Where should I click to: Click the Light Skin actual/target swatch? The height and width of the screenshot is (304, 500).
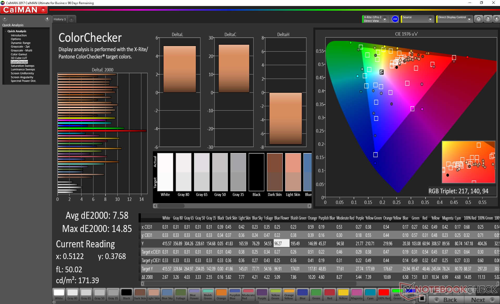(293, 172)
